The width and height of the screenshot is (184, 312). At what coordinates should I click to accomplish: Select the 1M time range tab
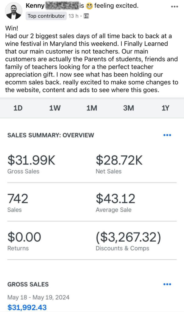point(92,108)
